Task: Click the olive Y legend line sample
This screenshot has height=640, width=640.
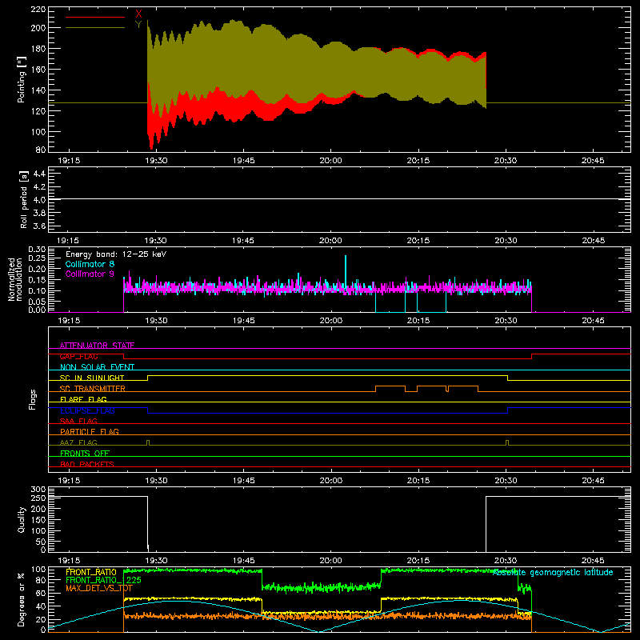Action: point(95,27)
